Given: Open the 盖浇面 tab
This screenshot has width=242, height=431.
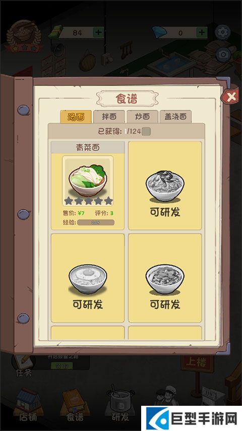Looking at the screenshot, I should pos(175,117).
